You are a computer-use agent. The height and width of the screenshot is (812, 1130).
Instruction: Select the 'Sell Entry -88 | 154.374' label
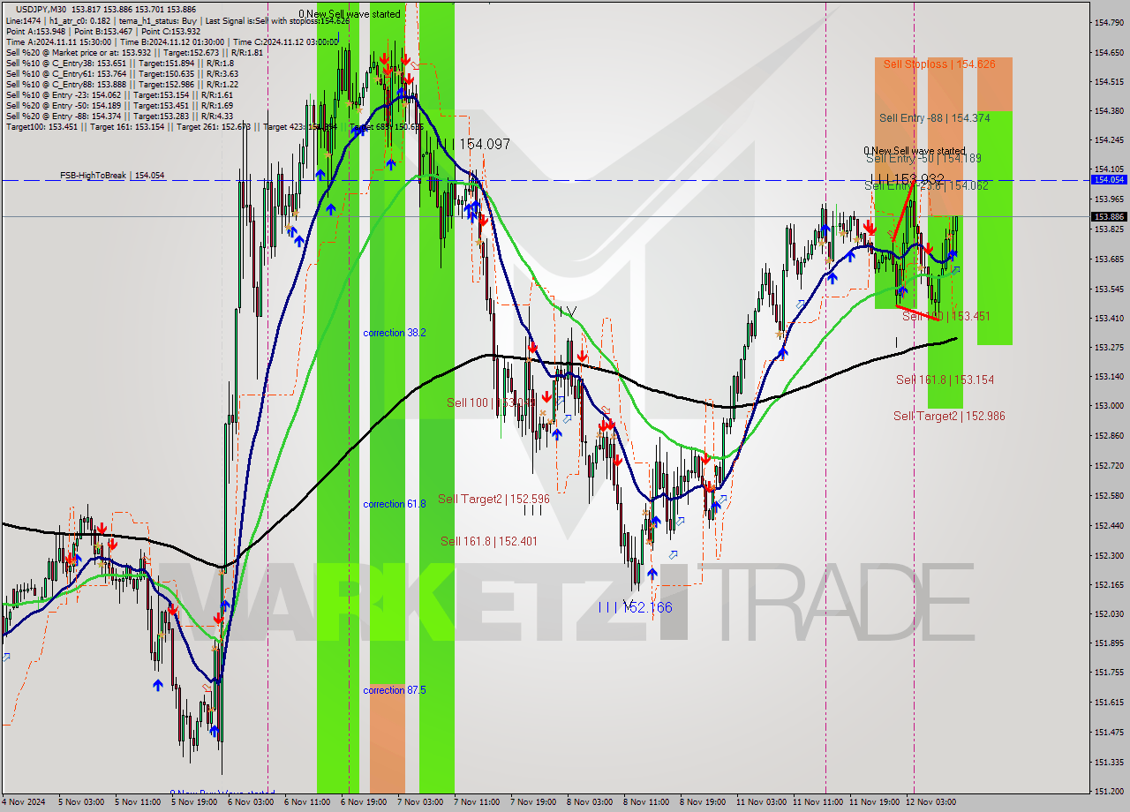point(934,117)
